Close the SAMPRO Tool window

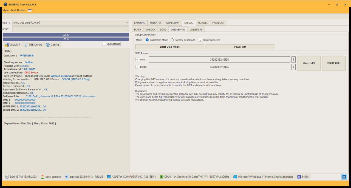click(x=345, y=4)
